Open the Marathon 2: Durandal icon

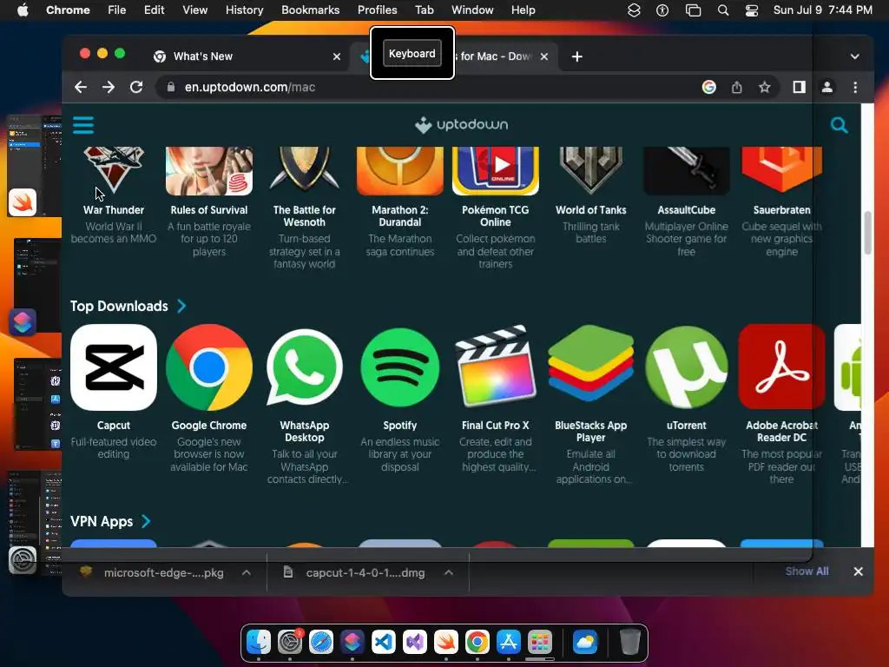coord(399,170)
